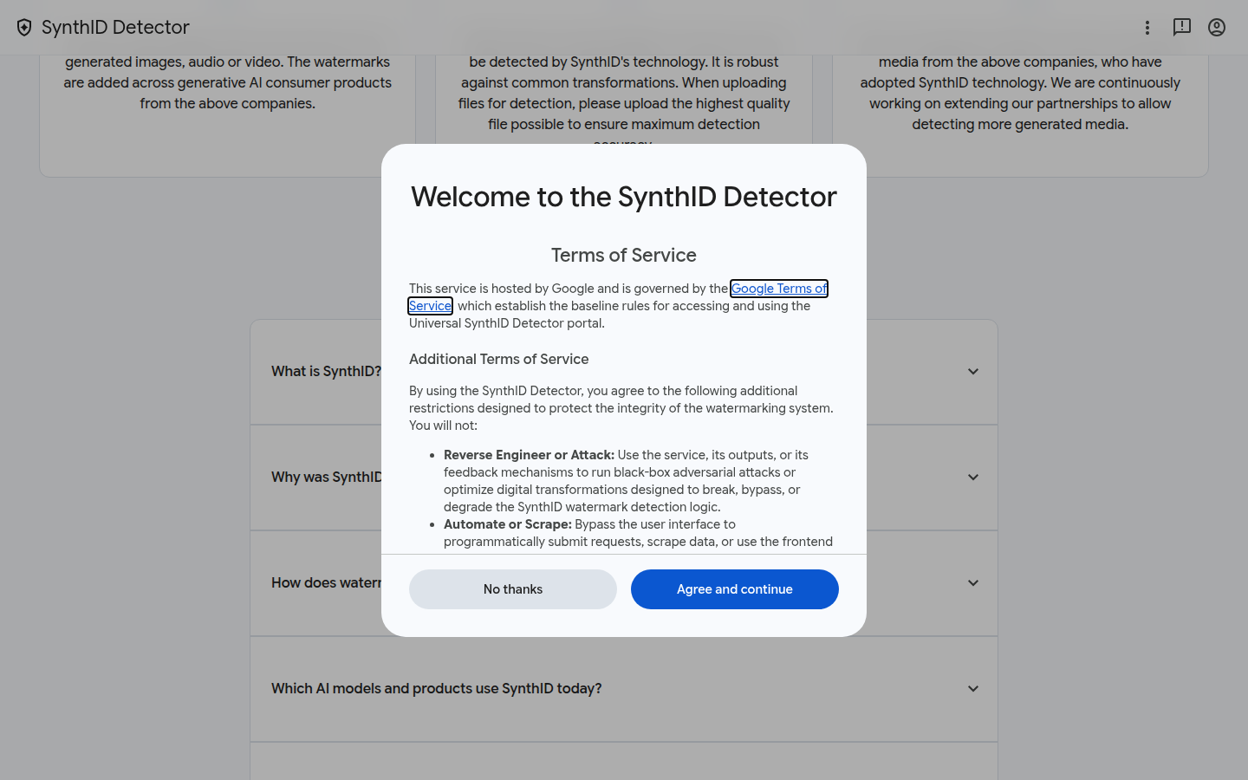Open the send feedback icon
Screen dimensions: 1248x780
coord(1182,28)
